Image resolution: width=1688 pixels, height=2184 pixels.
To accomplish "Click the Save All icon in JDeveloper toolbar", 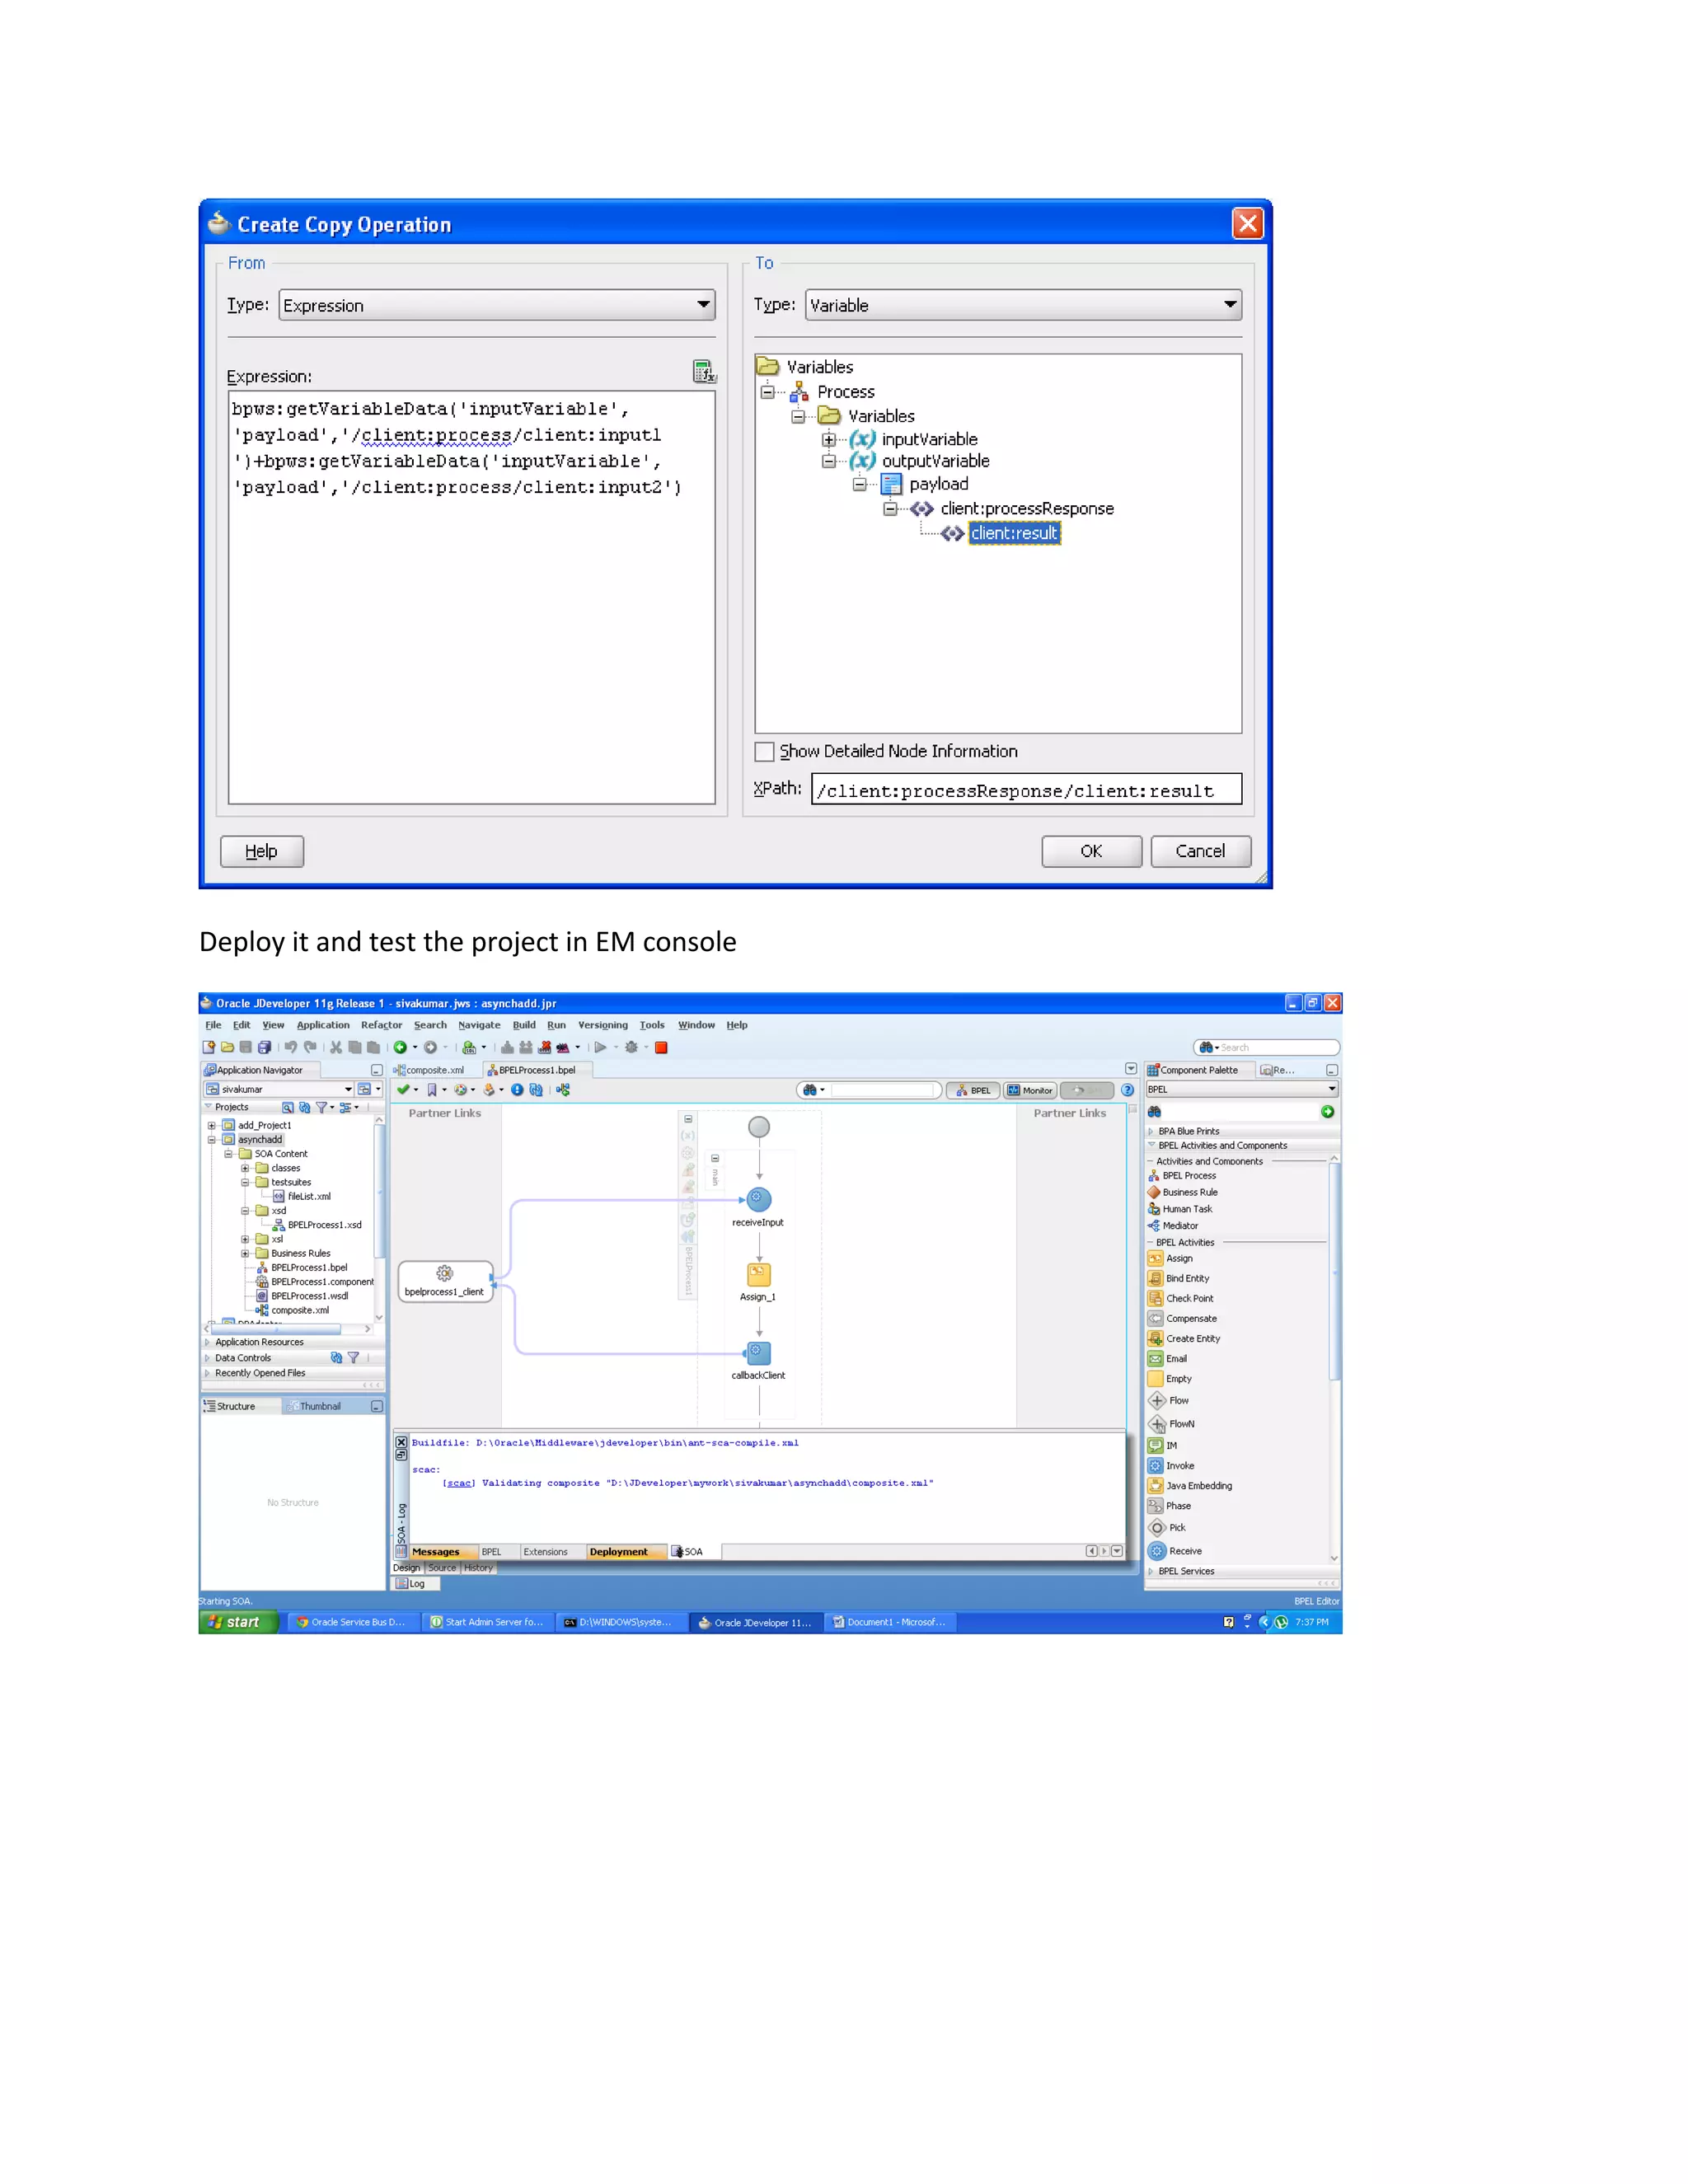I will (264, 1047).
